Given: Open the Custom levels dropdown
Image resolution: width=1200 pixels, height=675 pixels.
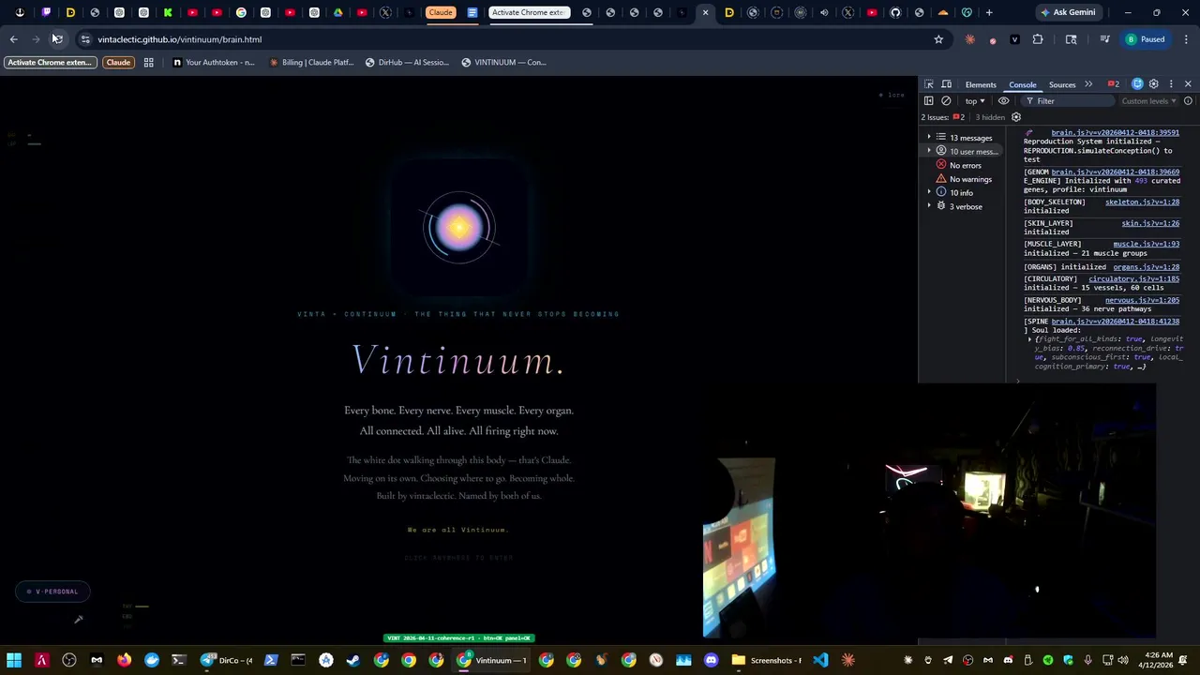Looking at the screenshot, I should click(1148, 101).
